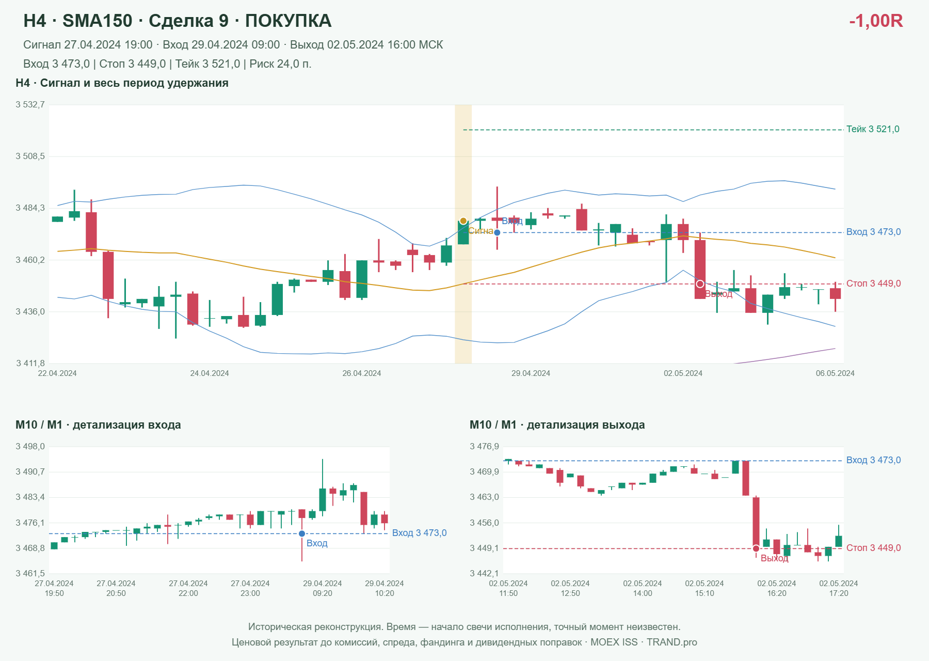Click the '02.05.2024 14:00' time label

click(x=643, y=588)
